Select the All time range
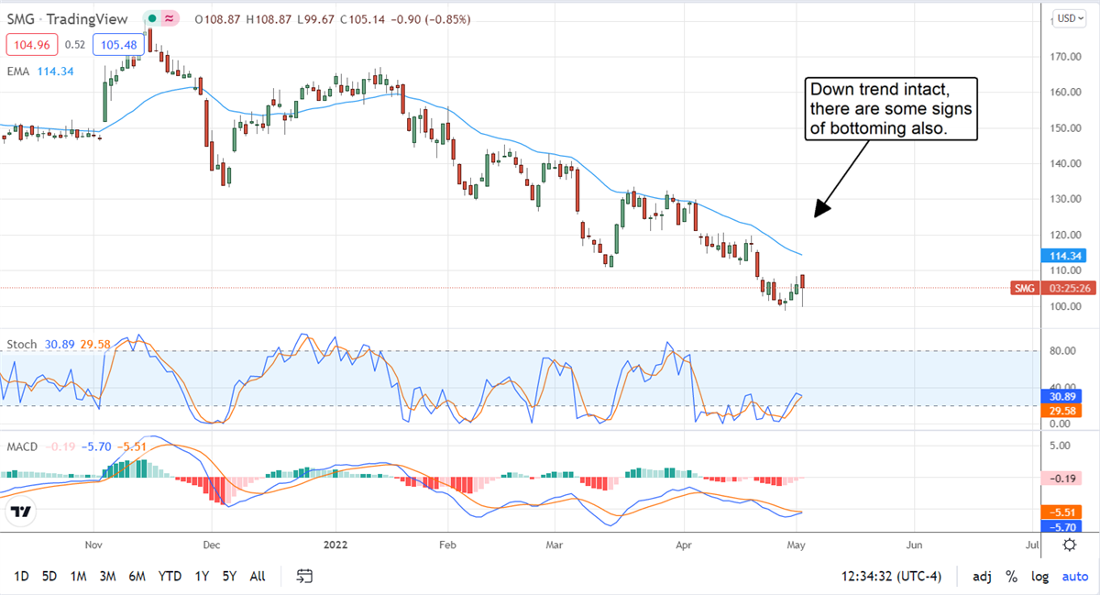 click(x=258, y=577)
